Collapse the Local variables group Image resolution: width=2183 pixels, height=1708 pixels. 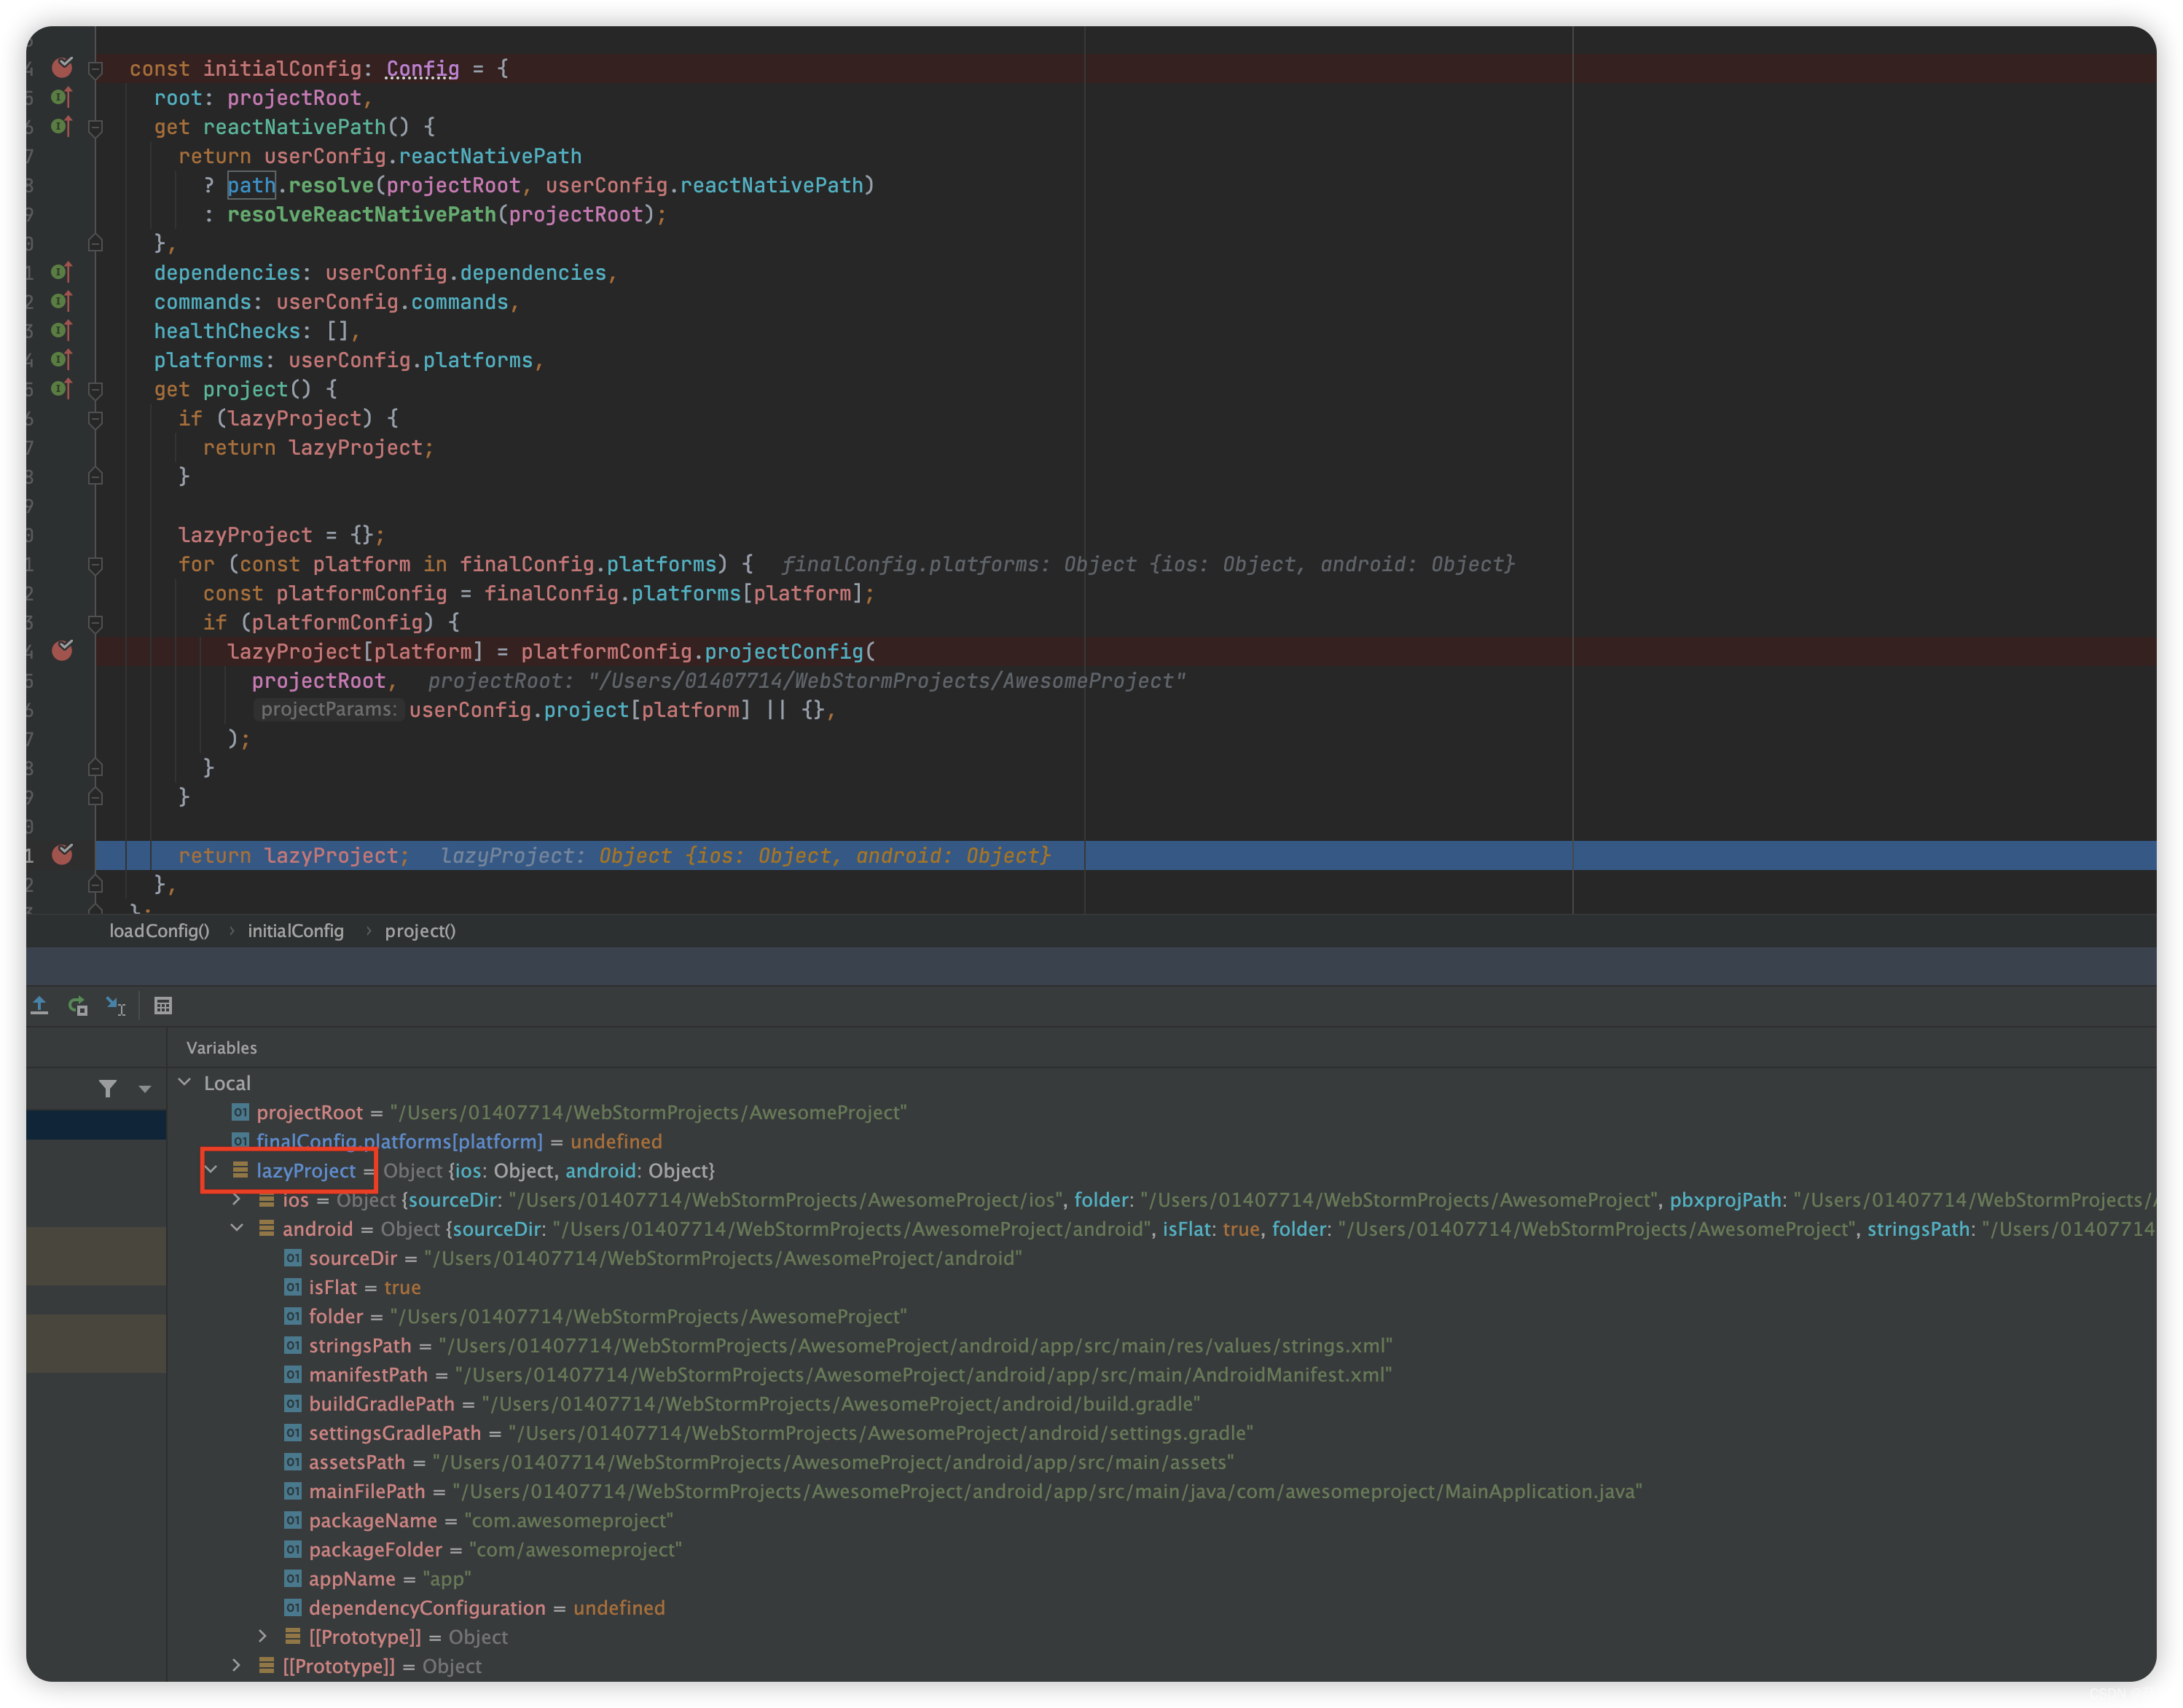coord(185,1082)
